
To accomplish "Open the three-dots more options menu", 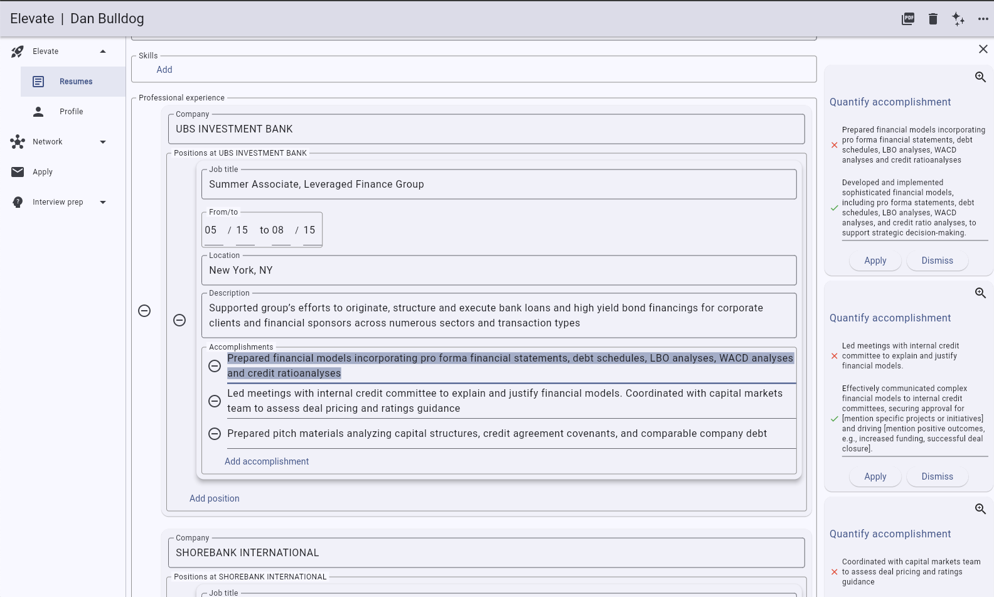I will tap(983, 19).
